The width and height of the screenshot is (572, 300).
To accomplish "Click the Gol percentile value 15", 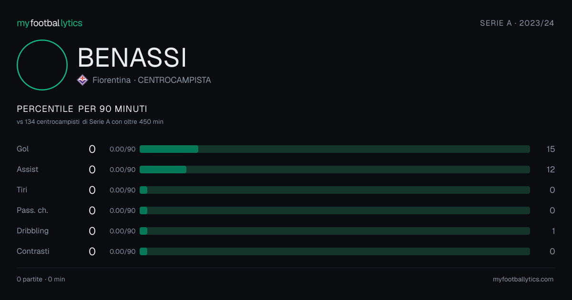I will coord(551,149).
